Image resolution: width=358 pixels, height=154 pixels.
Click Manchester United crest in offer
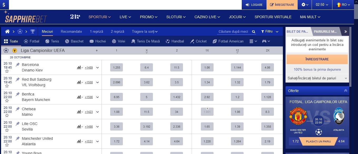[x=298, y=116]
